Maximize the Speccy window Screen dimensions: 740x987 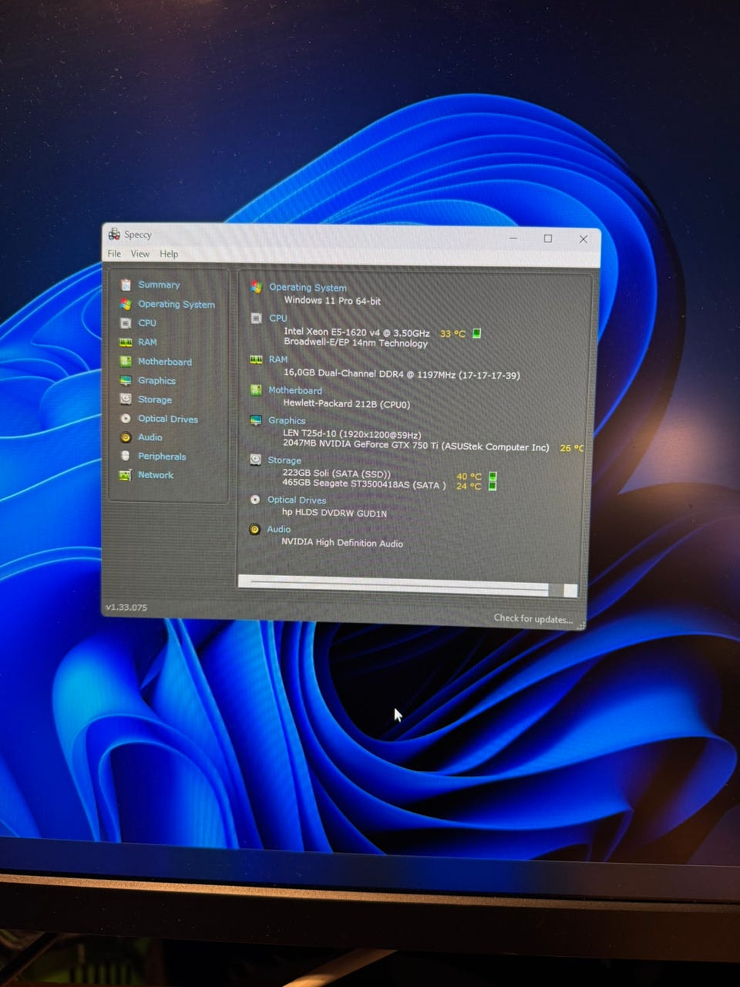point(548,238)
